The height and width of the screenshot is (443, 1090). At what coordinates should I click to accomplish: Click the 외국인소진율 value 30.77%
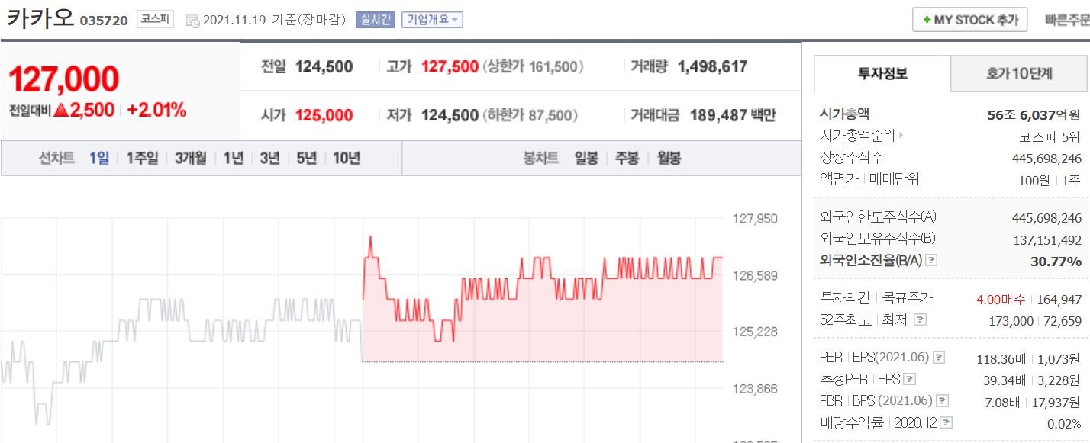coord(1056,261)
